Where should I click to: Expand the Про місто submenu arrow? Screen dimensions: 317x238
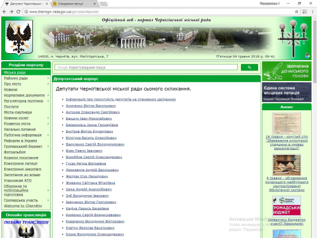(x=48, y=84)
